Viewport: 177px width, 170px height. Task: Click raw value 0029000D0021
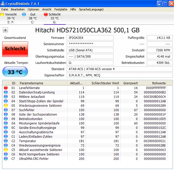(x=155, y=141)
